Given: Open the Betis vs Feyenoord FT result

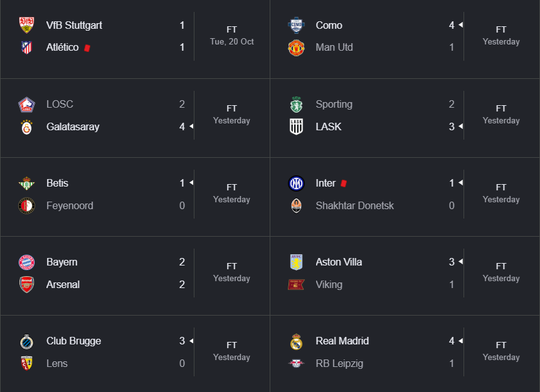Looking at the screenshot, I should coord(232,187).
